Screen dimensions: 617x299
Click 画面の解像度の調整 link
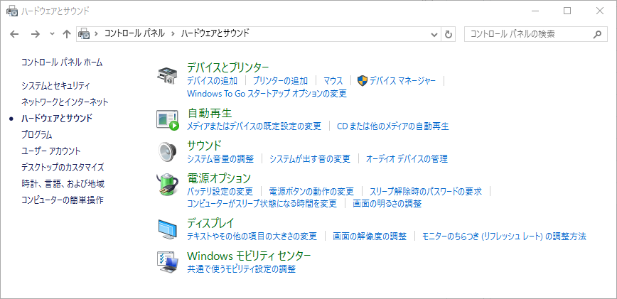(370, 236)
